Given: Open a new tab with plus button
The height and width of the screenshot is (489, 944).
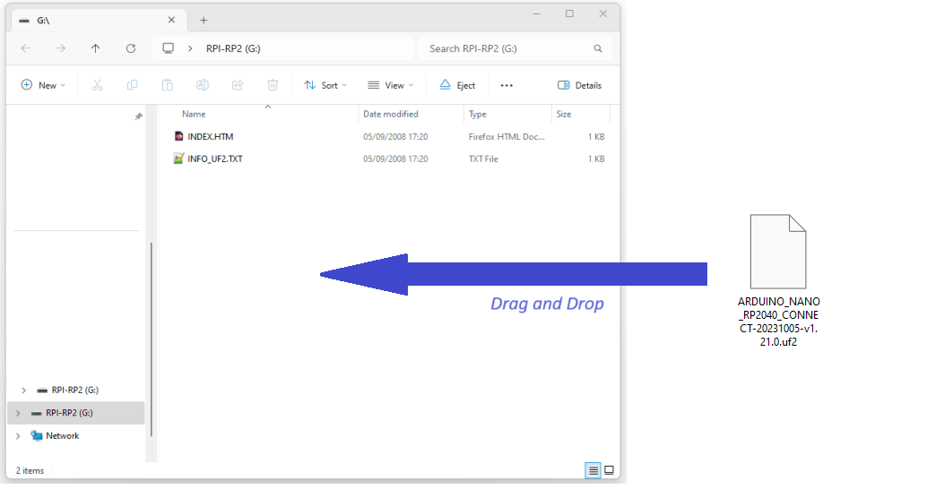Looking at the screenshot, I should pos(204,20).
